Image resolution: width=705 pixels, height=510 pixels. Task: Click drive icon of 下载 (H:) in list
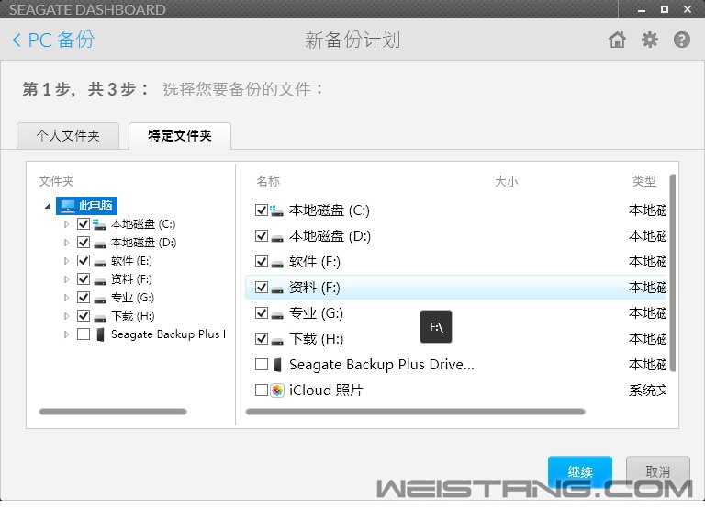click(x=277, y=340)
